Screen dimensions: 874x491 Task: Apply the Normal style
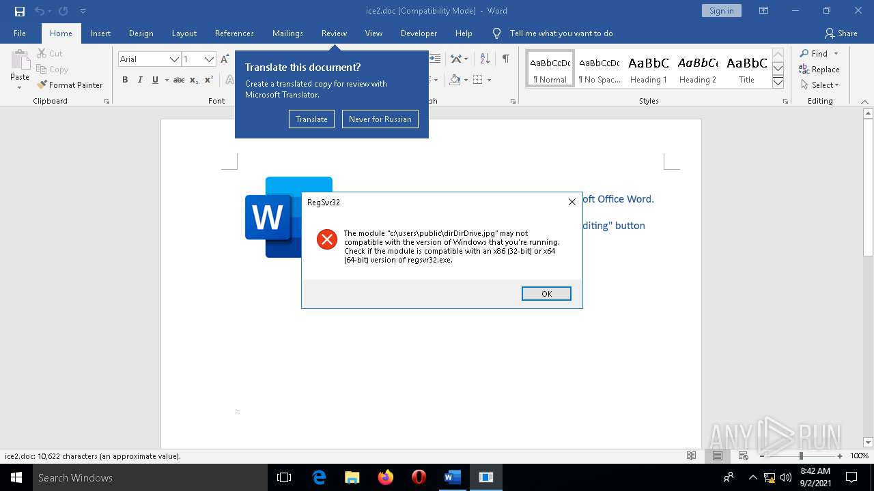tap(550, 69)
